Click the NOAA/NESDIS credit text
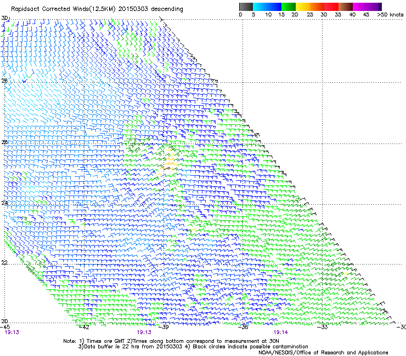Image resolution: width=406 pixels, height=356 pixels. (323, 353)
